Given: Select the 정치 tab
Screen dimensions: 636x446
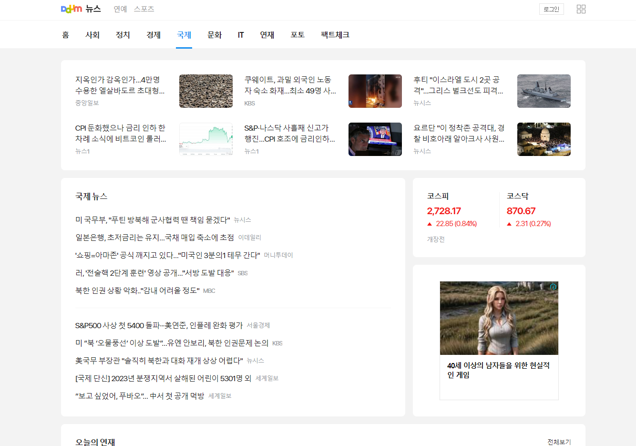Looking at the screenshot, I should (123, 35).
